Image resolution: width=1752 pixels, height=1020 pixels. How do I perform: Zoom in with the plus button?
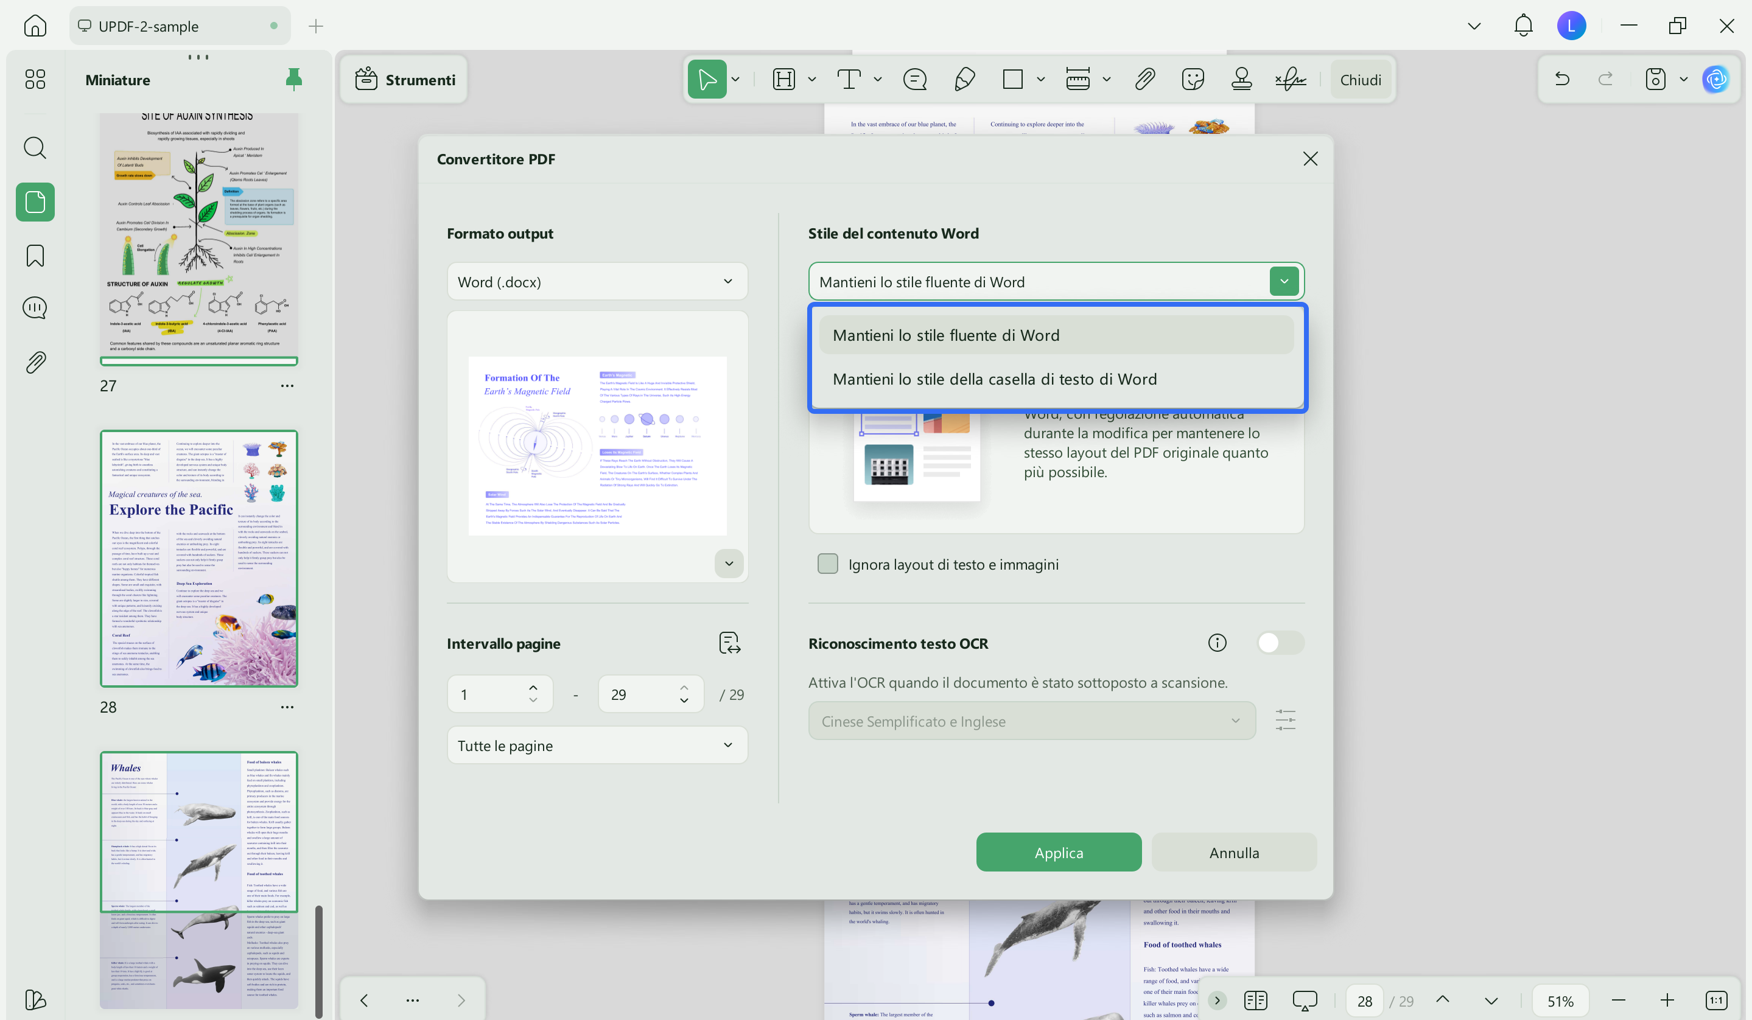click(x=1667, y=1001)
